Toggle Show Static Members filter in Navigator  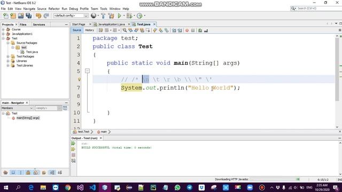[21, 173]
